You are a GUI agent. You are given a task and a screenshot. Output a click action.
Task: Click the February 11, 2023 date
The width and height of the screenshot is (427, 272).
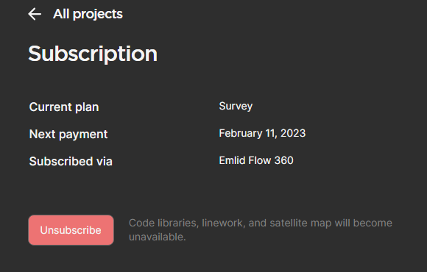[x=262, y=133]
